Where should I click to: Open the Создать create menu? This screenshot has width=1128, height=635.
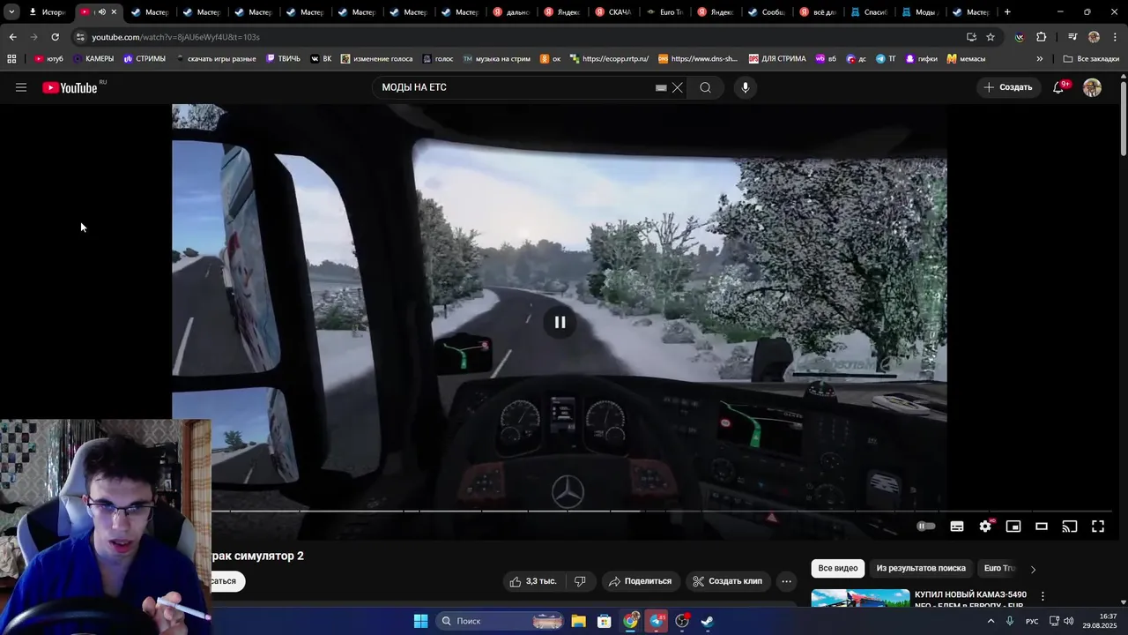(x=1008, y=87)
